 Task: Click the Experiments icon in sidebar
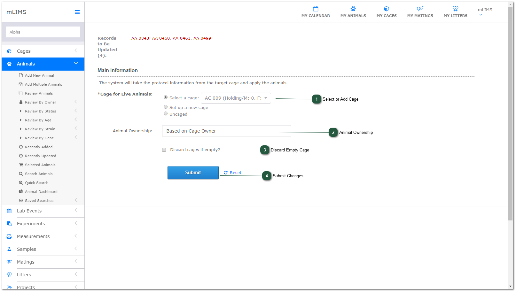pyautogui.click(x=9, y=224)
